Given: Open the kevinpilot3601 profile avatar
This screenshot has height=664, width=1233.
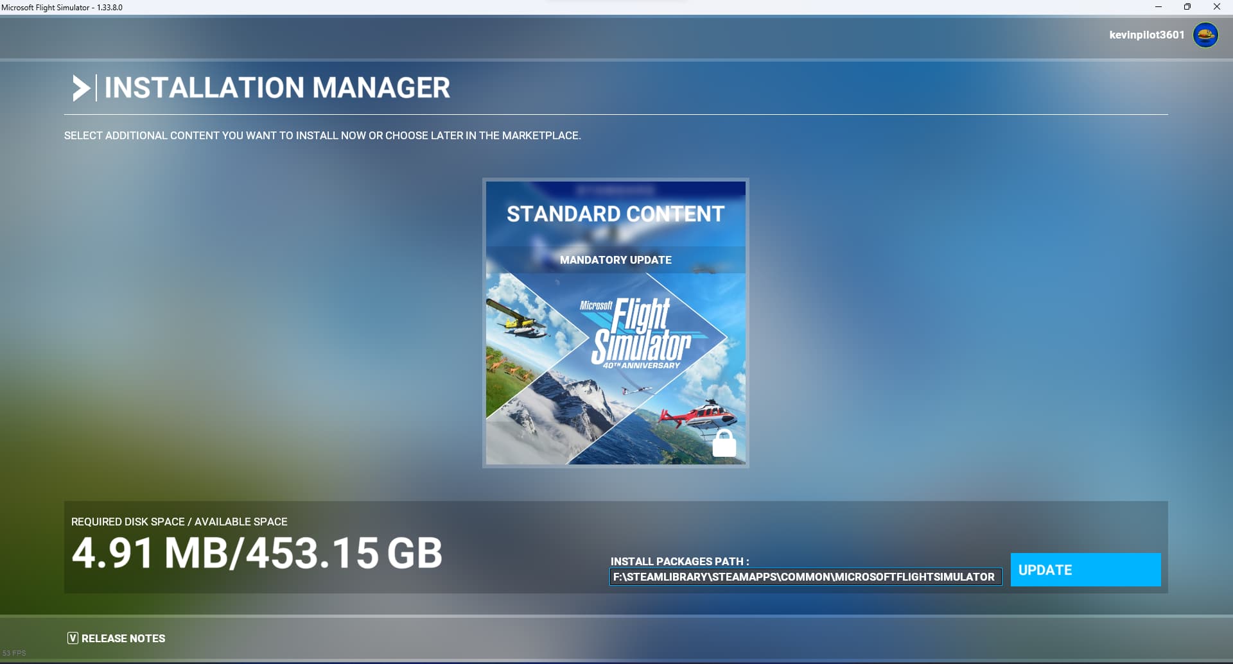Looking at the screenshot, I should [1205, 35].
